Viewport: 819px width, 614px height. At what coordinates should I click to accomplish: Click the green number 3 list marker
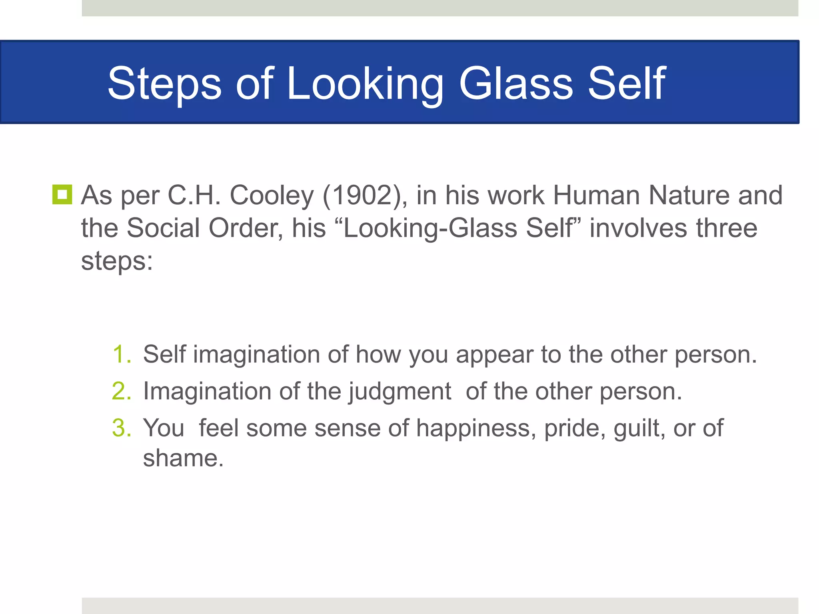[122, 428]
